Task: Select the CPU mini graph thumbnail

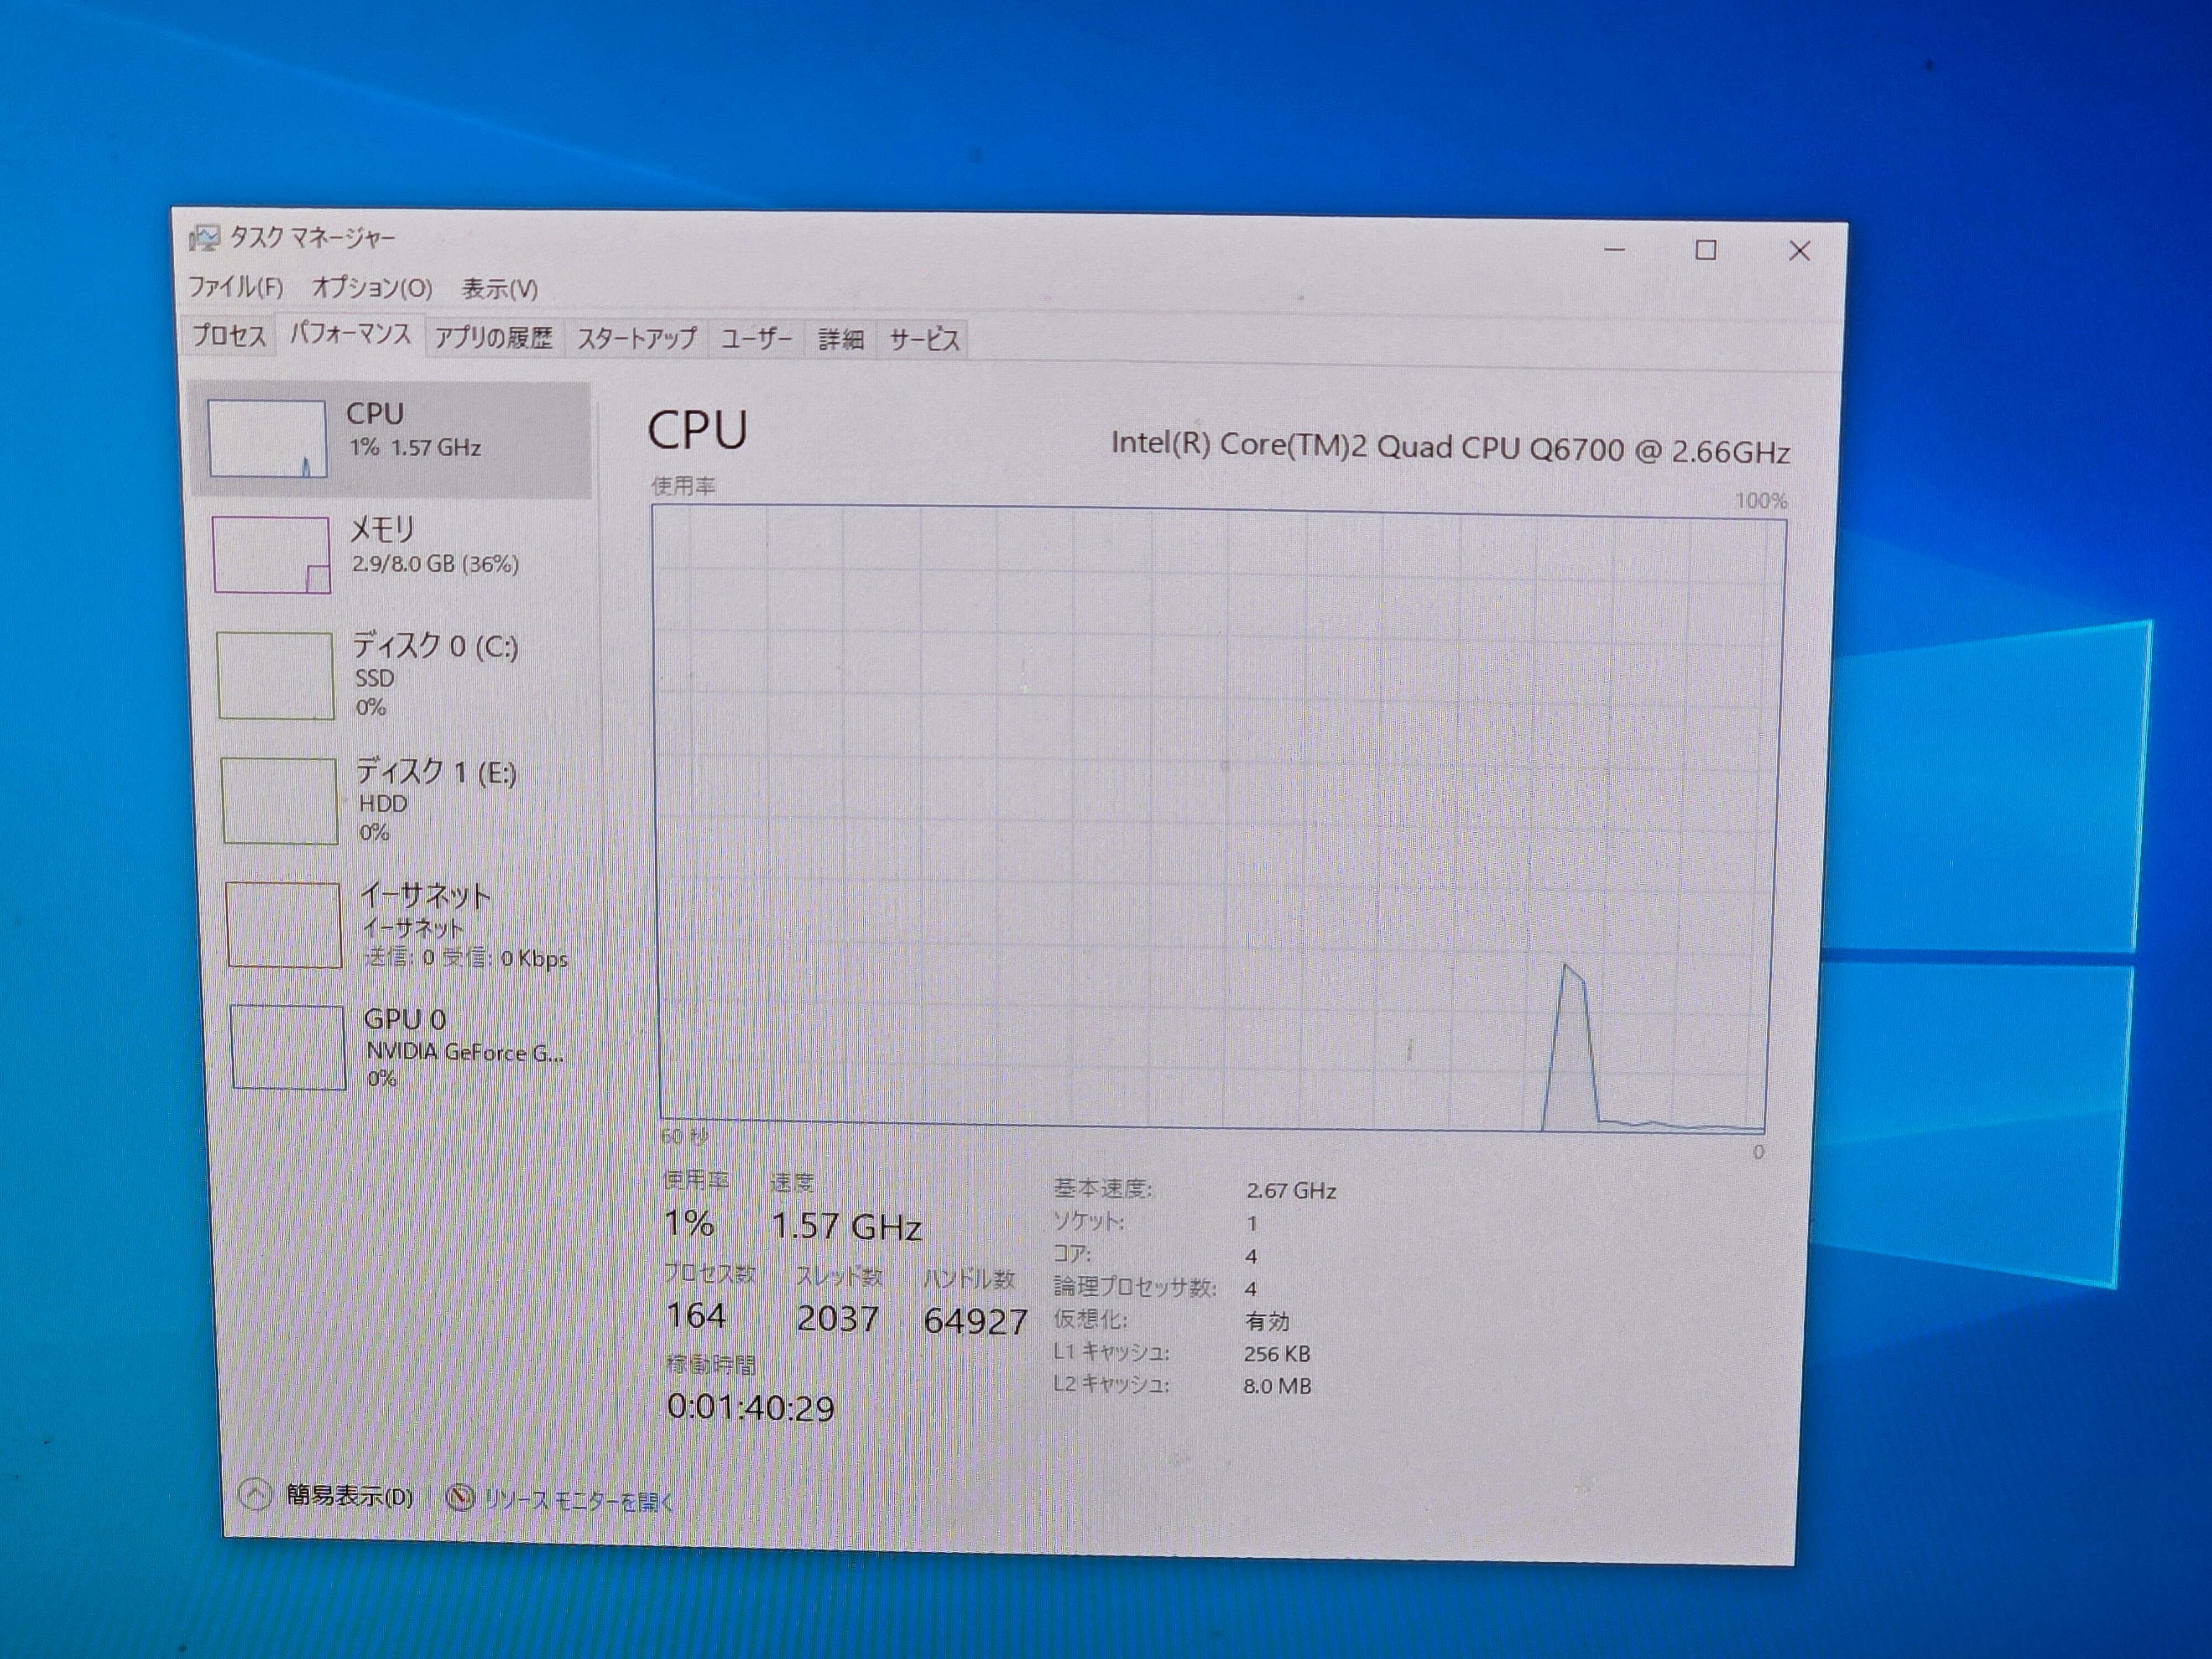Action: [x=267, y=438]
